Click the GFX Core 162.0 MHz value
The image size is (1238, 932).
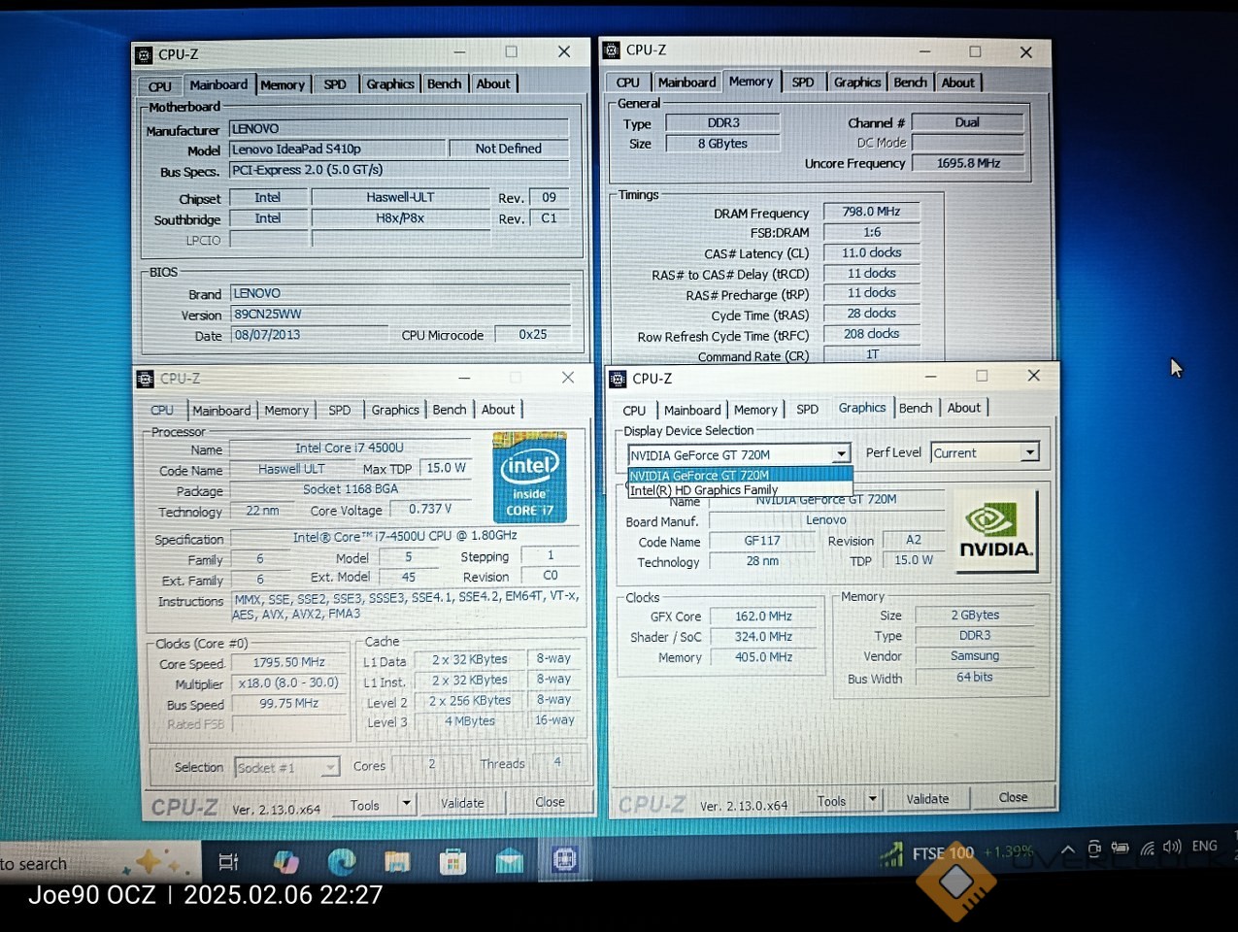tap(763, 616)
